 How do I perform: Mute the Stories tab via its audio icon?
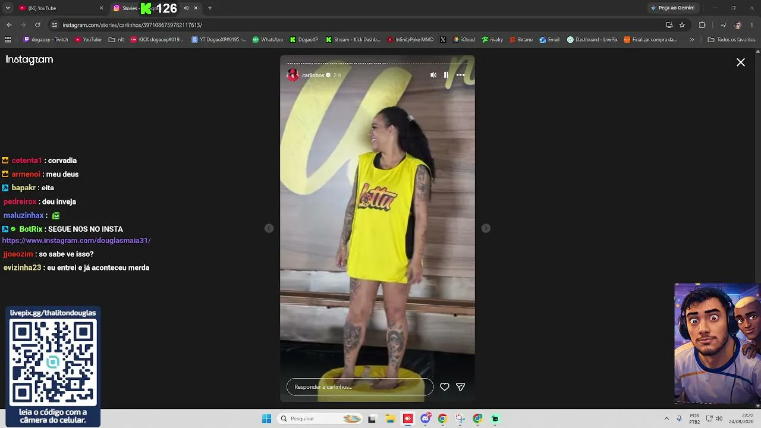coord(186,8)
